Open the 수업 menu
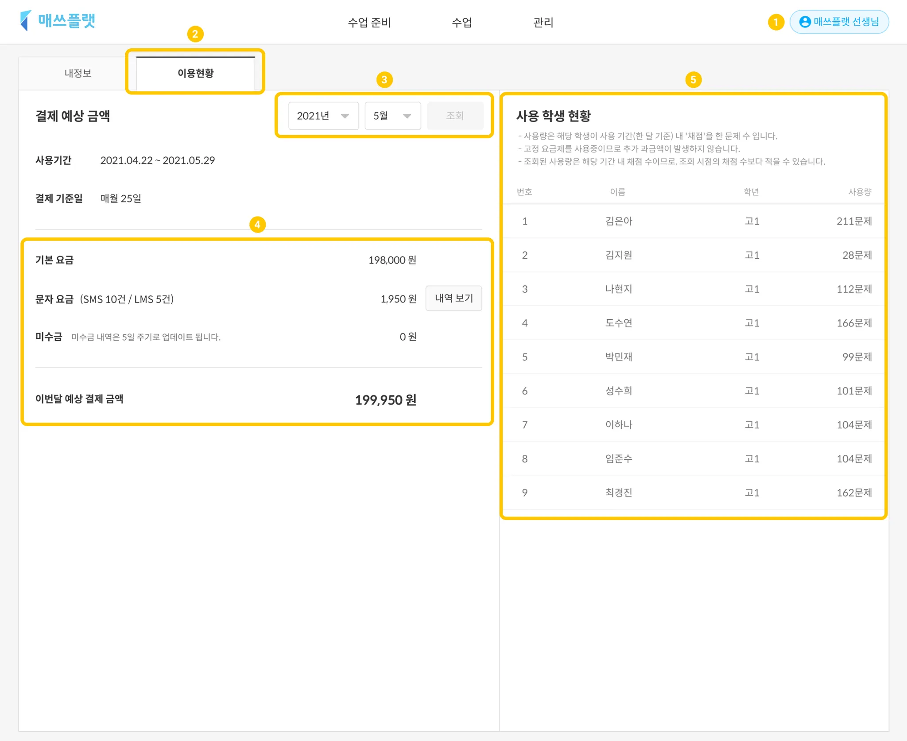The image size is (907, 741). [x=461, y=22]
